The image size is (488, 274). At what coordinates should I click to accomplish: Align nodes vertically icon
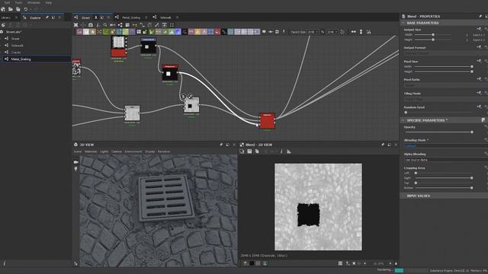click(x=361, y=32)
